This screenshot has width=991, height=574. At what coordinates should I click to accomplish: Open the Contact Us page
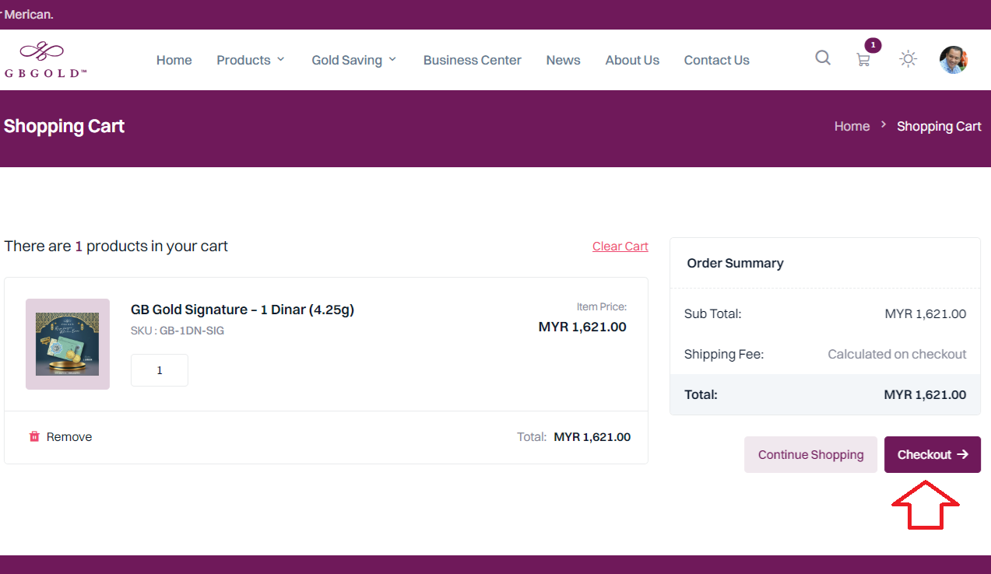(x=716, y=60)
